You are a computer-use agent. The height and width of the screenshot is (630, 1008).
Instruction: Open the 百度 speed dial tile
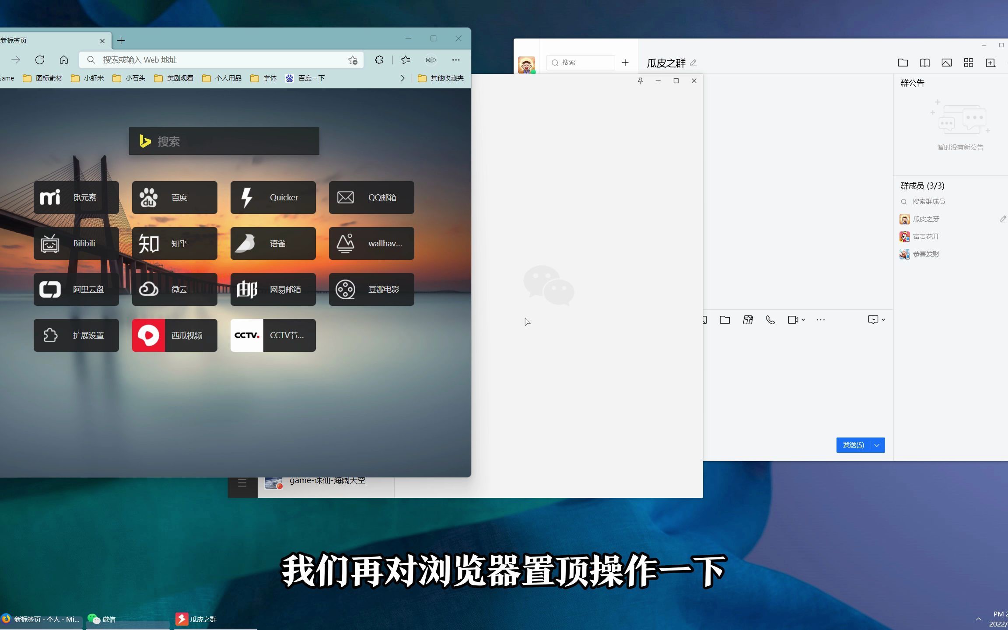pyautogui.click(x=175, y=197)
